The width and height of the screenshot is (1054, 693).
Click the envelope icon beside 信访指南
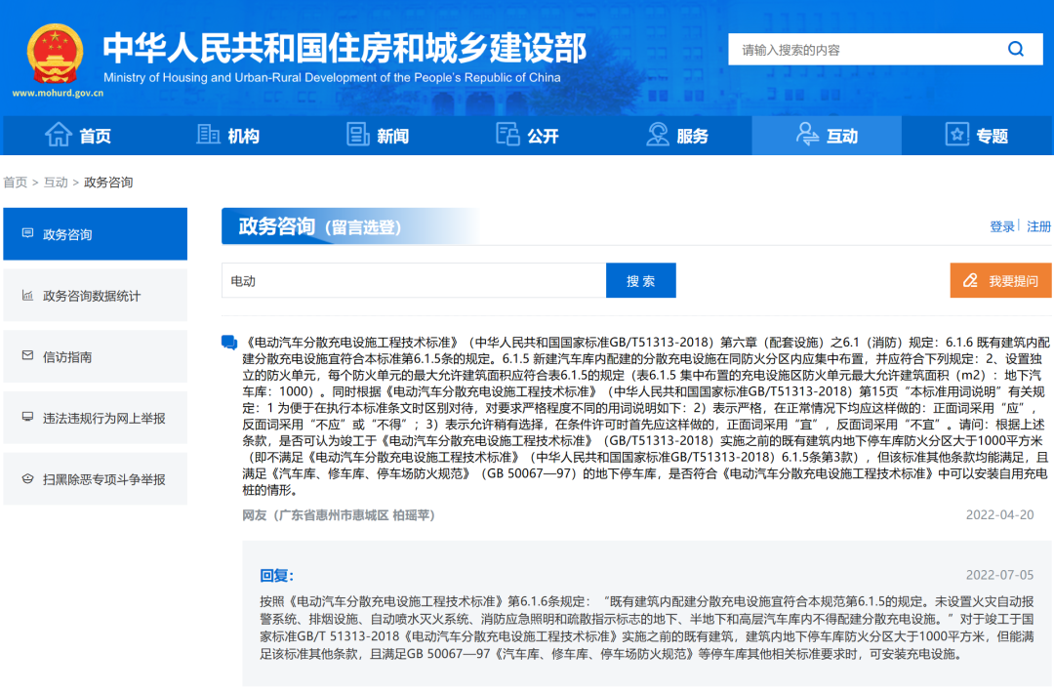point(27,356)
